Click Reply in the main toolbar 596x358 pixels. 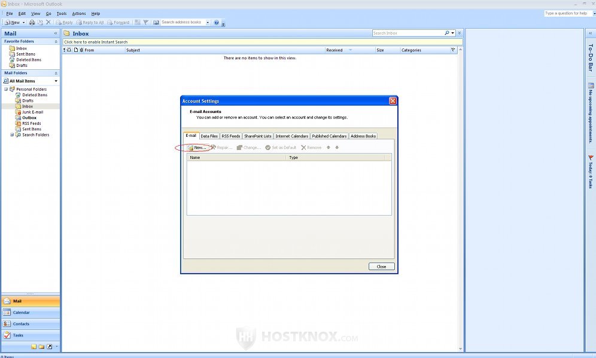pyautogui.click(x=64, y=22)
